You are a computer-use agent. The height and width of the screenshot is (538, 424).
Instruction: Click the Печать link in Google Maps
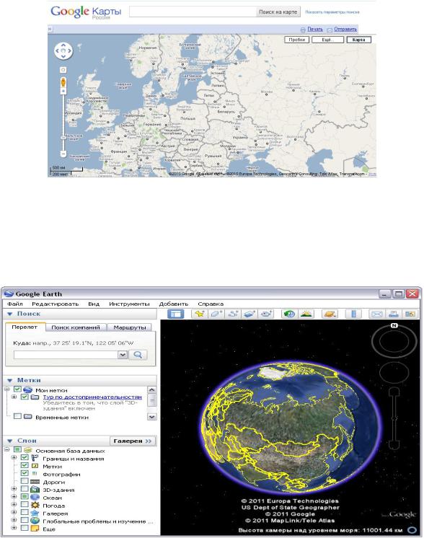(x=315, y=29)
